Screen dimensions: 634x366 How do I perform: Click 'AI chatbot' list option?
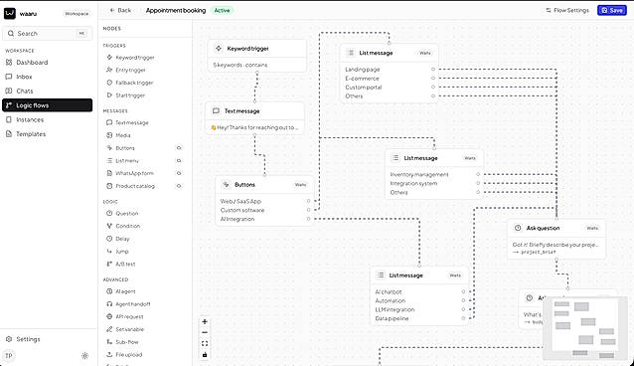389,292
